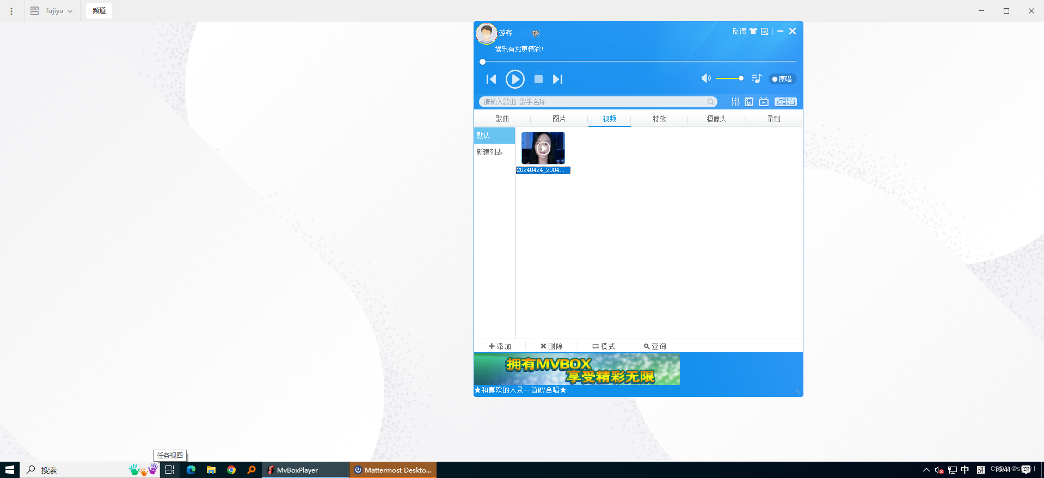Expand the system tray hidden icons chevron

coord(926,470)
